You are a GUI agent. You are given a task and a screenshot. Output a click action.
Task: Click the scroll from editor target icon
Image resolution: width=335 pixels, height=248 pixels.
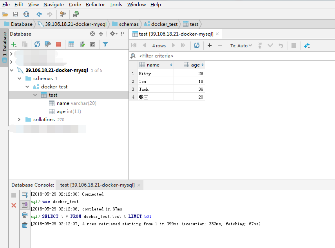(92, 34)
